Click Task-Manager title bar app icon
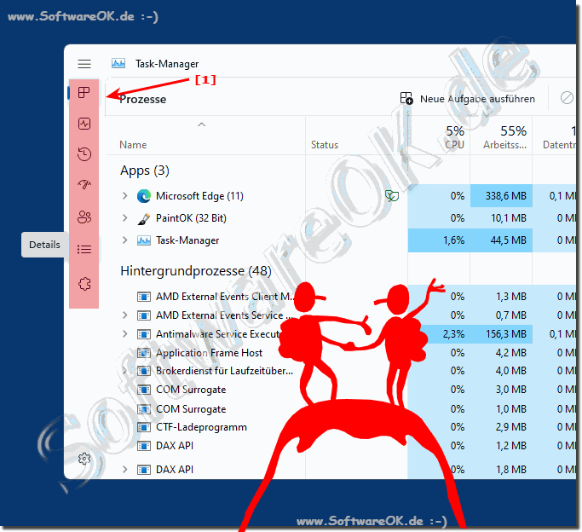 pos(118,63)
